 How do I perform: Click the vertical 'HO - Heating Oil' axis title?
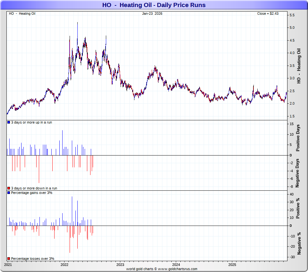pyautogui.click(x=299, y=66)
